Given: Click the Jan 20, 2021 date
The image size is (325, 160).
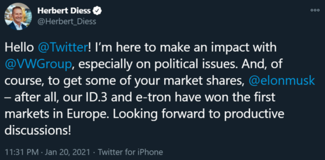Looking at the screenshot, I should coord(67,152).
